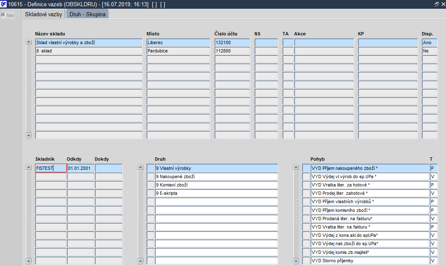
Task: Click down arrow of Druh list scrollbar
Action: tap(140, 261)
